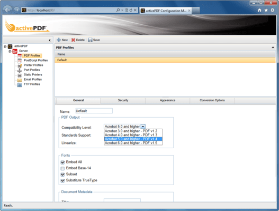Switch to the General tab
This screenshot has width=279, height=211.
[x=78, y=100]
